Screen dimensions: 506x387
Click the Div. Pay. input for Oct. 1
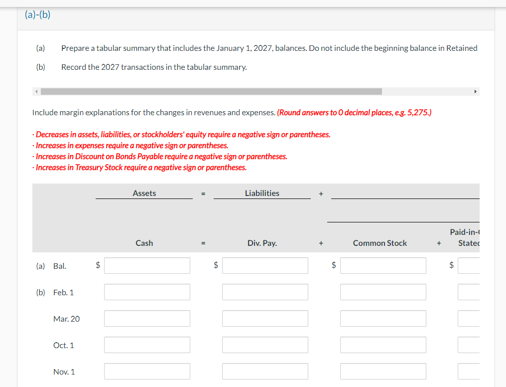(x=265, y=345)
